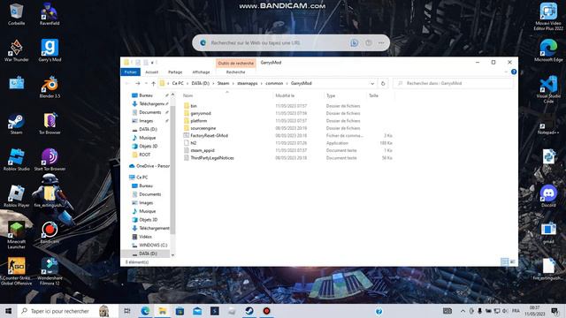Open the Visual Studio Code desktop icon
This screenshot has height=318, width=566.
click(x=548, y=89)
